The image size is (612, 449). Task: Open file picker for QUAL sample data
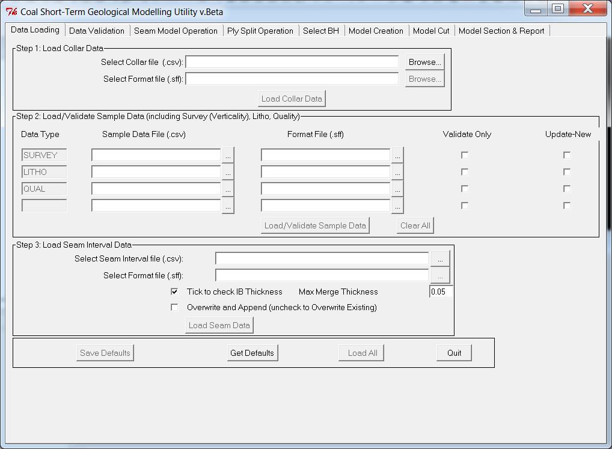tap(228, 188)
